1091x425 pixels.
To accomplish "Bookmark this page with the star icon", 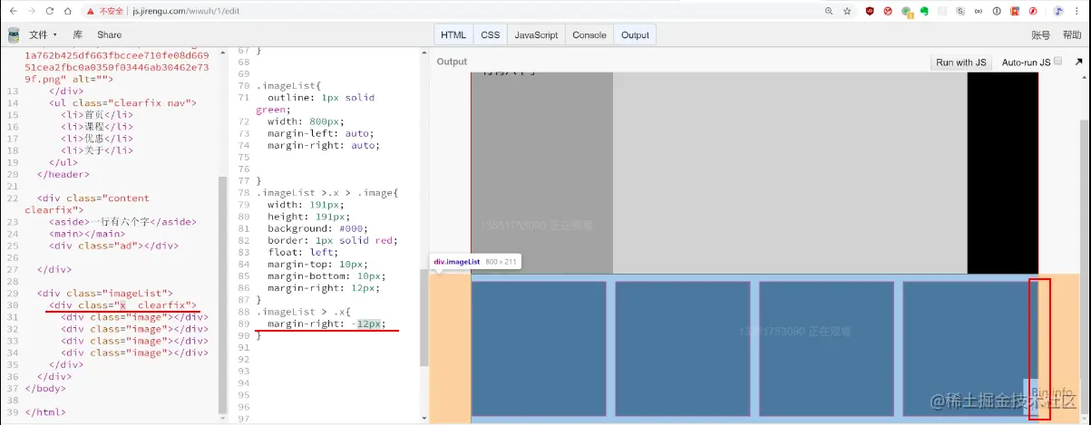I will [847, 11].
